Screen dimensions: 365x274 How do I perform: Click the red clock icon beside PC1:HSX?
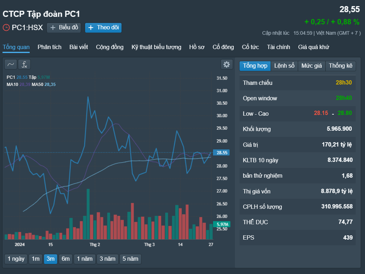pos(6,28)
